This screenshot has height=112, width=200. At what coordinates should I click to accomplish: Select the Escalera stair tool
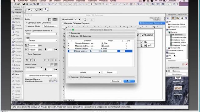tap(17, 42)
